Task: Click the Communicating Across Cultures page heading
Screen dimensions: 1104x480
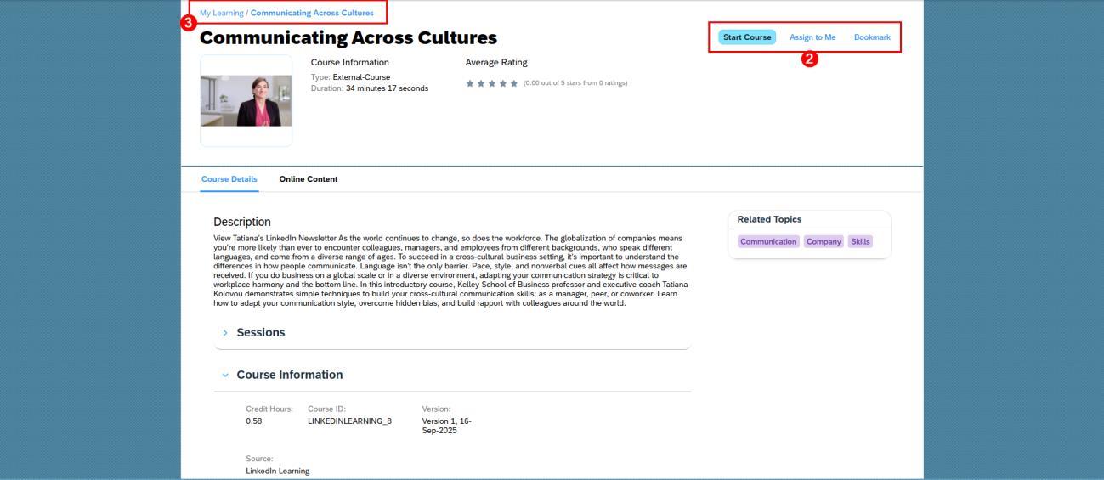Action: [348, 38]
